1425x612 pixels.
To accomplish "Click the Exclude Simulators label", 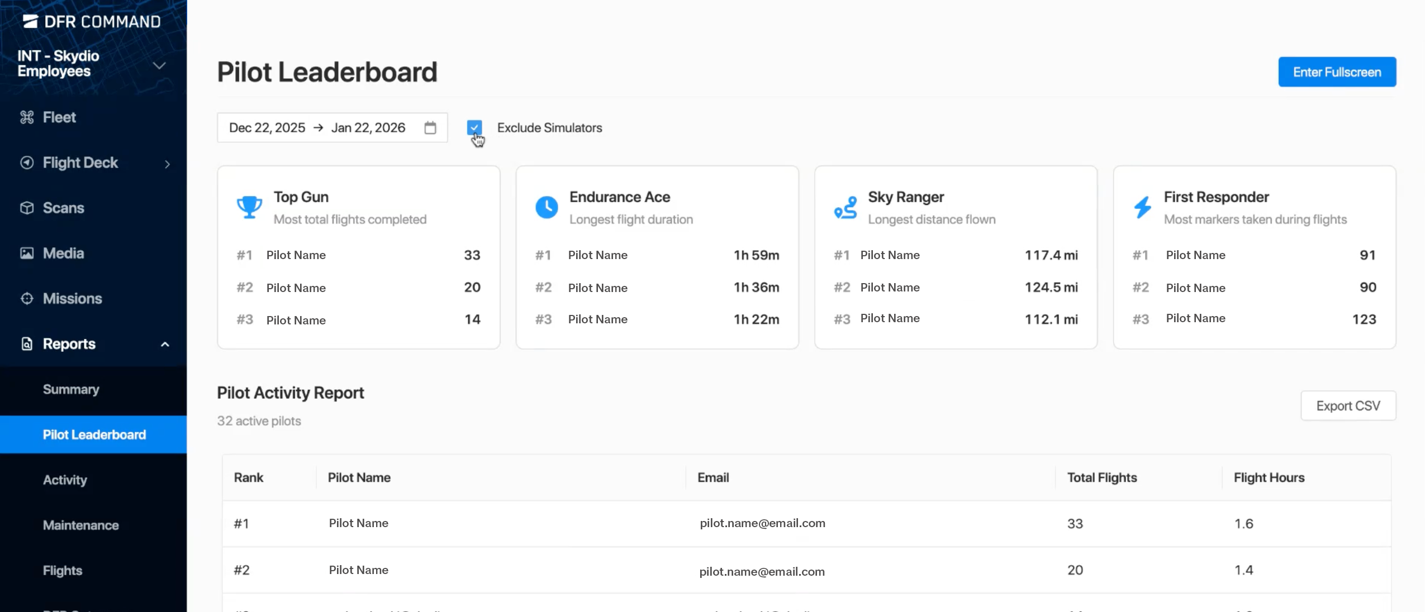I will pos(549,128).
